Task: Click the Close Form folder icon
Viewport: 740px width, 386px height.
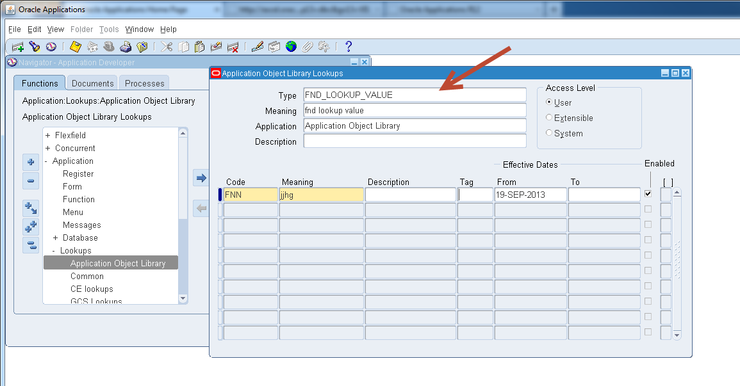Action: pyautogui.click(x=142, y=47)
